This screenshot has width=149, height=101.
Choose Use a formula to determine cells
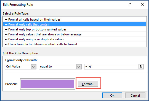click(x=75, y=44)
